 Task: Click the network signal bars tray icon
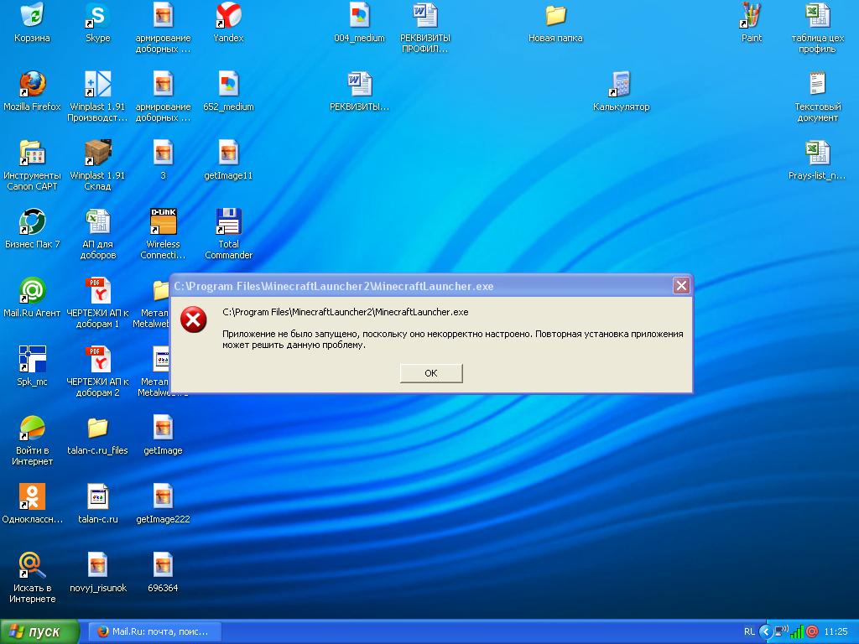pos(797,631)
